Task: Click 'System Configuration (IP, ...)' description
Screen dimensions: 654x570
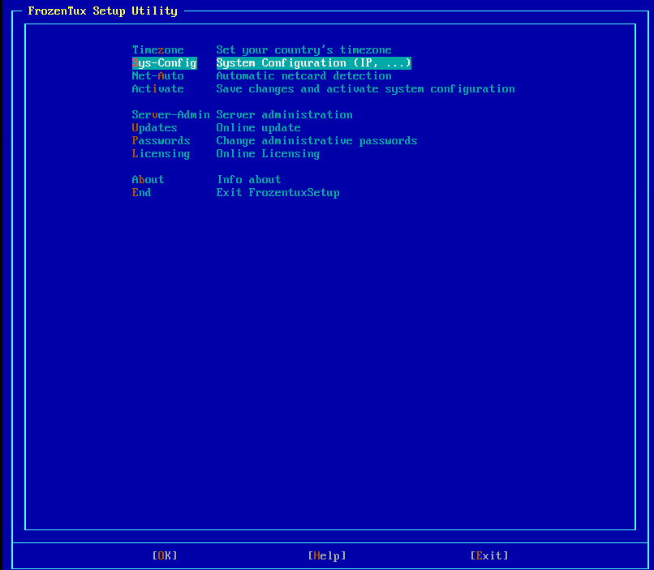Action: 314,63
